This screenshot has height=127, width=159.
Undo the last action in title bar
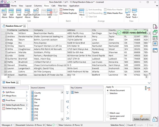pos(9,2)
